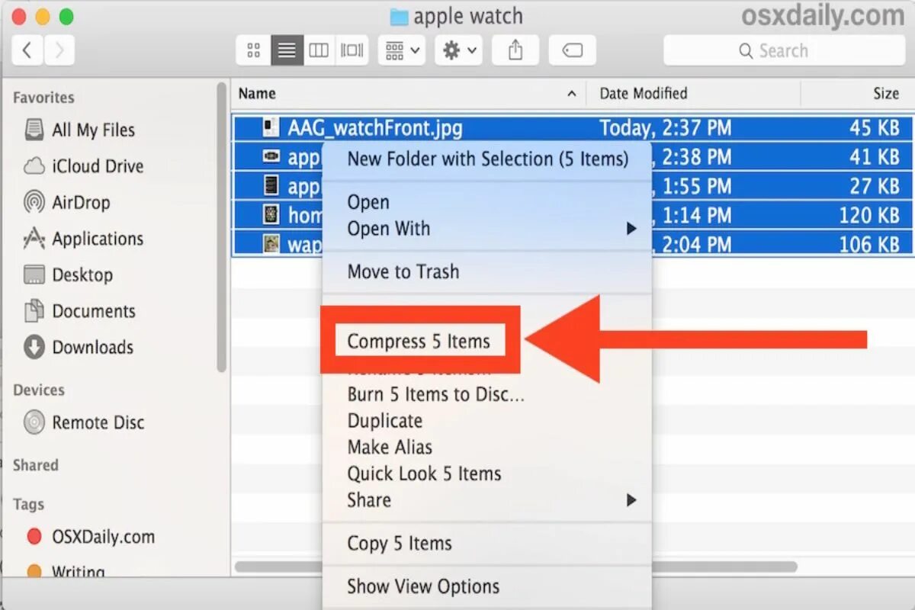Select the orange Writing tag
915x610 pixels.
(66, 571)
